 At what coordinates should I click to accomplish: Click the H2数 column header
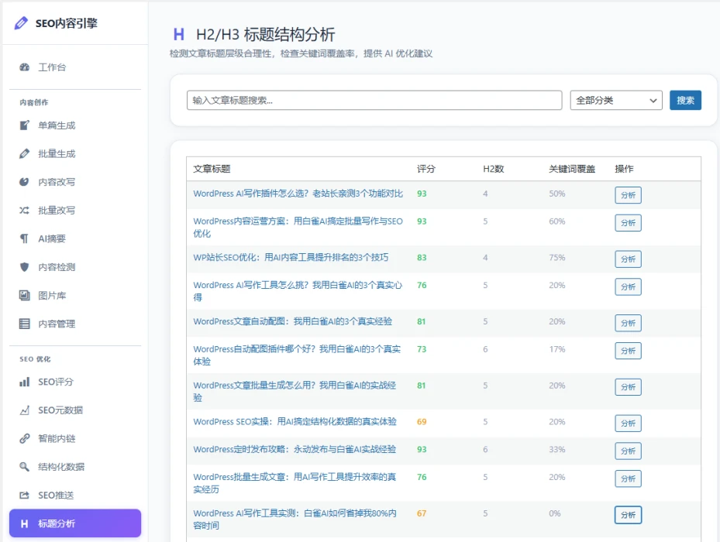tap(494, 169)
